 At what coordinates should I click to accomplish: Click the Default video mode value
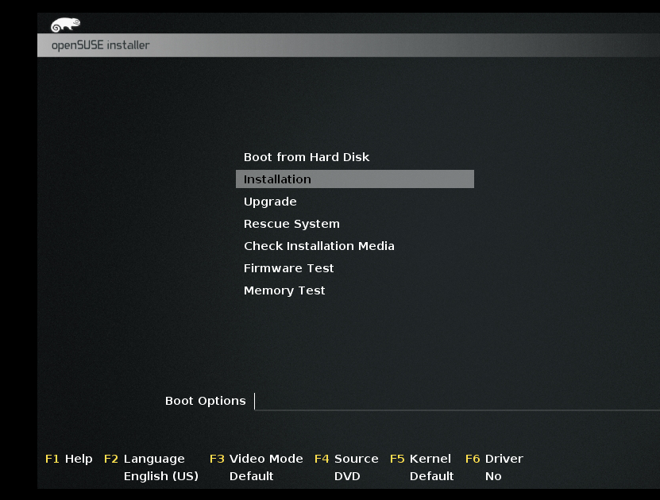click(x=251, y=476)
